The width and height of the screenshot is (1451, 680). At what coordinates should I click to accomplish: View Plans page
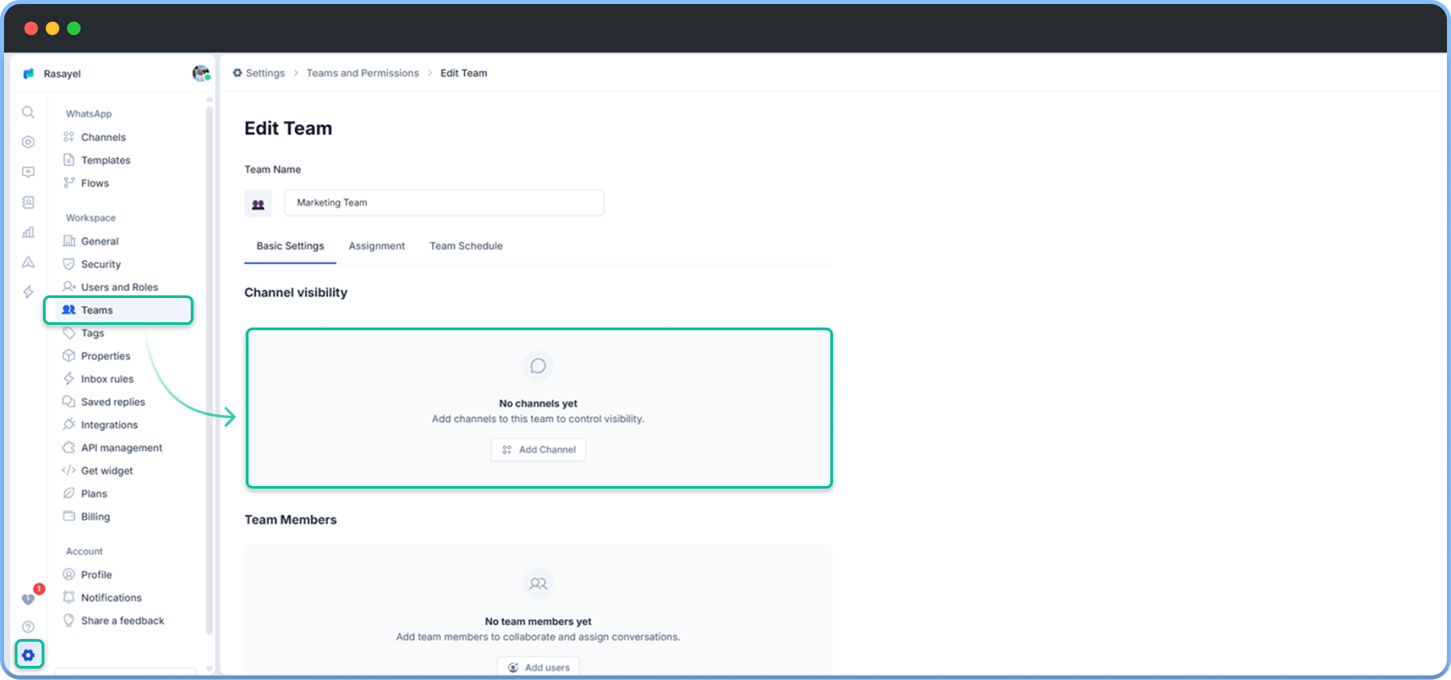tap(94, 493)
